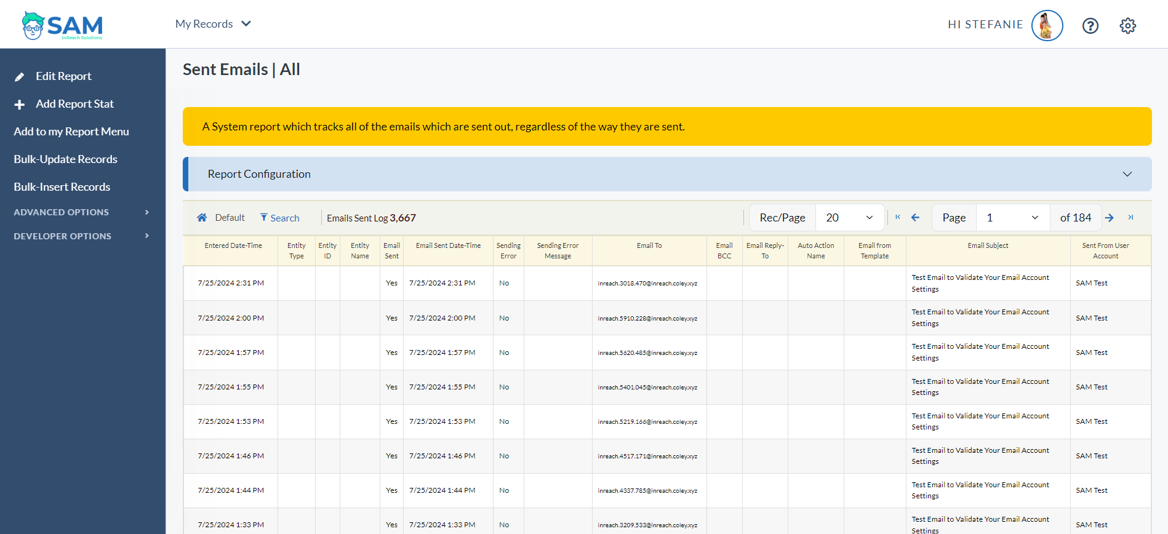Select Add Report Stat in the sidebar

point(74,104)
